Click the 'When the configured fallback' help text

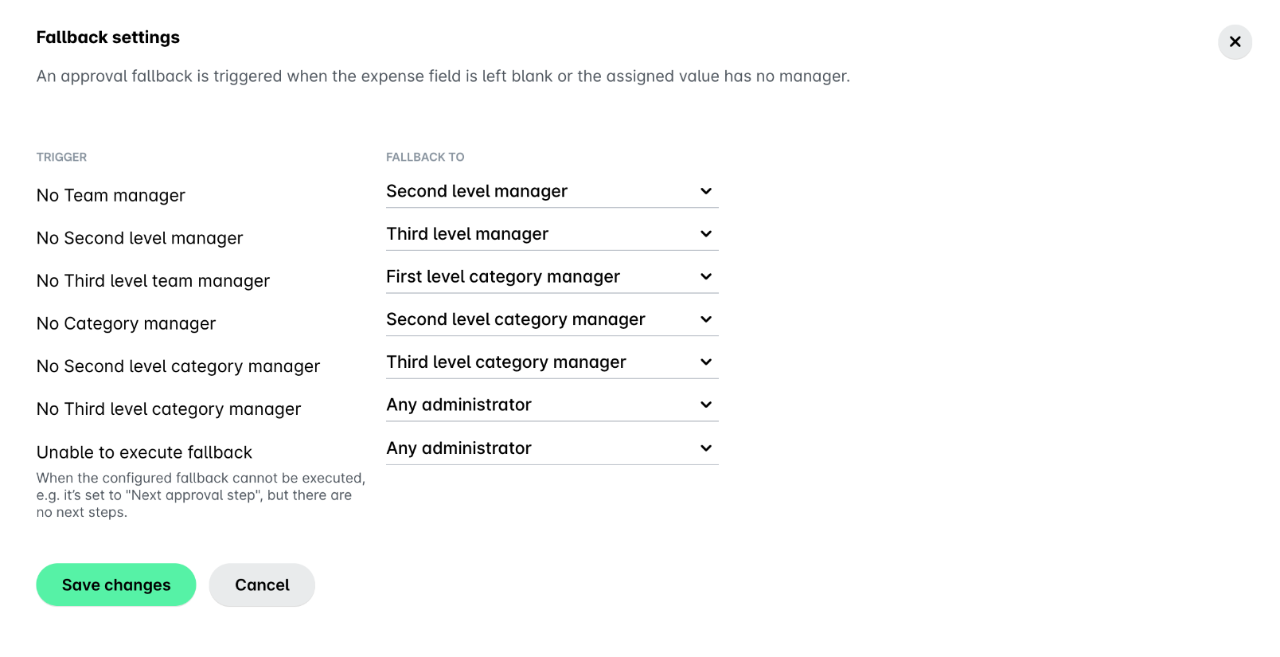[x=201, y=495]
